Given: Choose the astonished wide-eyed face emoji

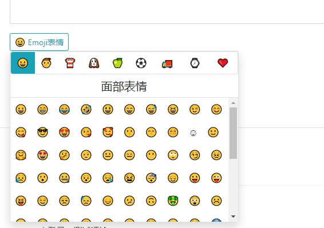Looking at the screenshot, I should [195, 201].
